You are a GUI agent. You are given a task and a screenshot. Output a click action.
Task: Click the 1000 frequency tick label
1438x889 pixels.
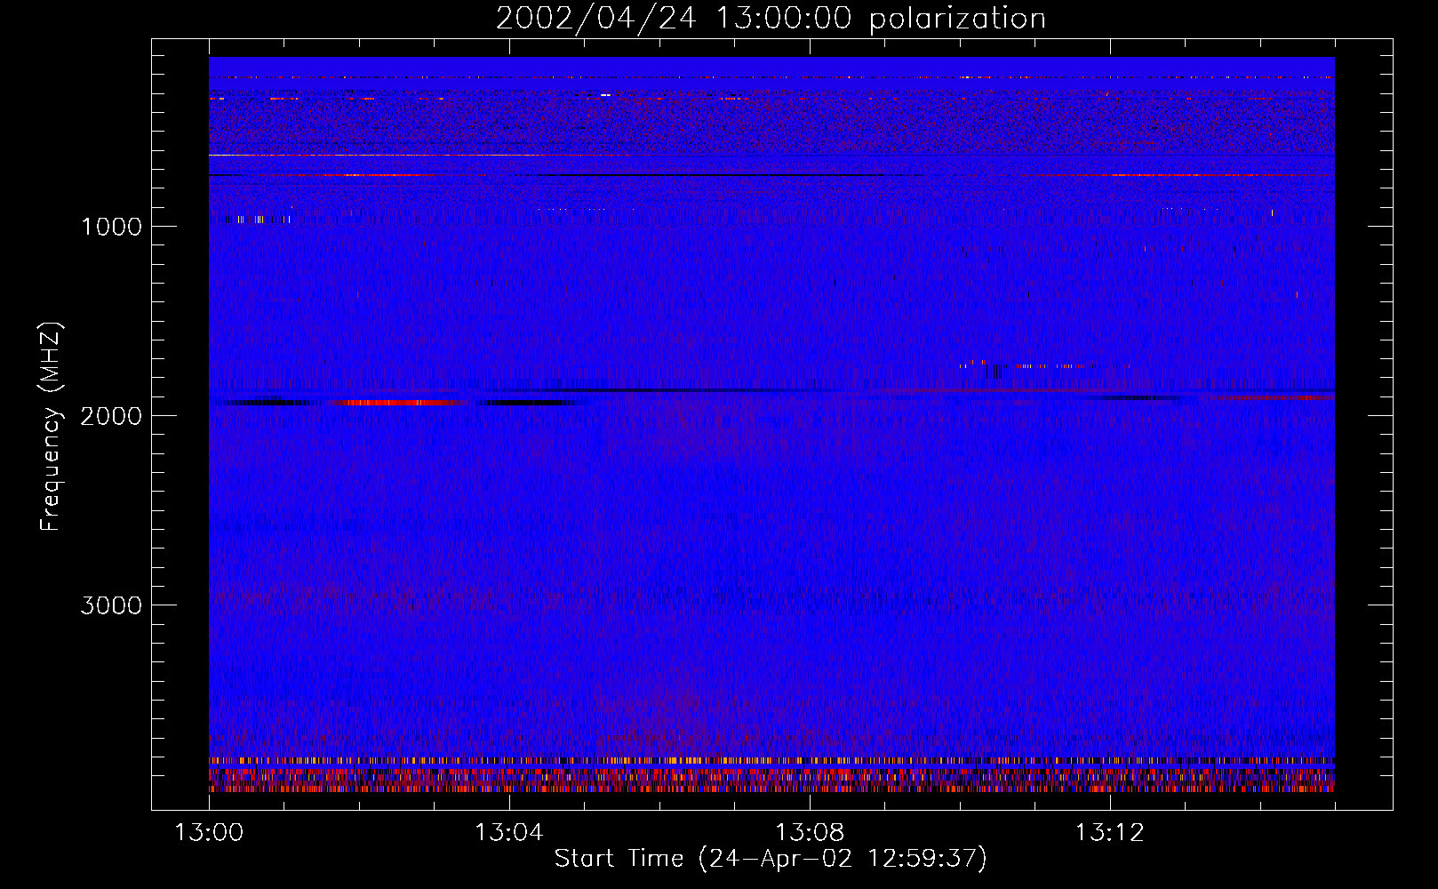[x=111, y=227]
